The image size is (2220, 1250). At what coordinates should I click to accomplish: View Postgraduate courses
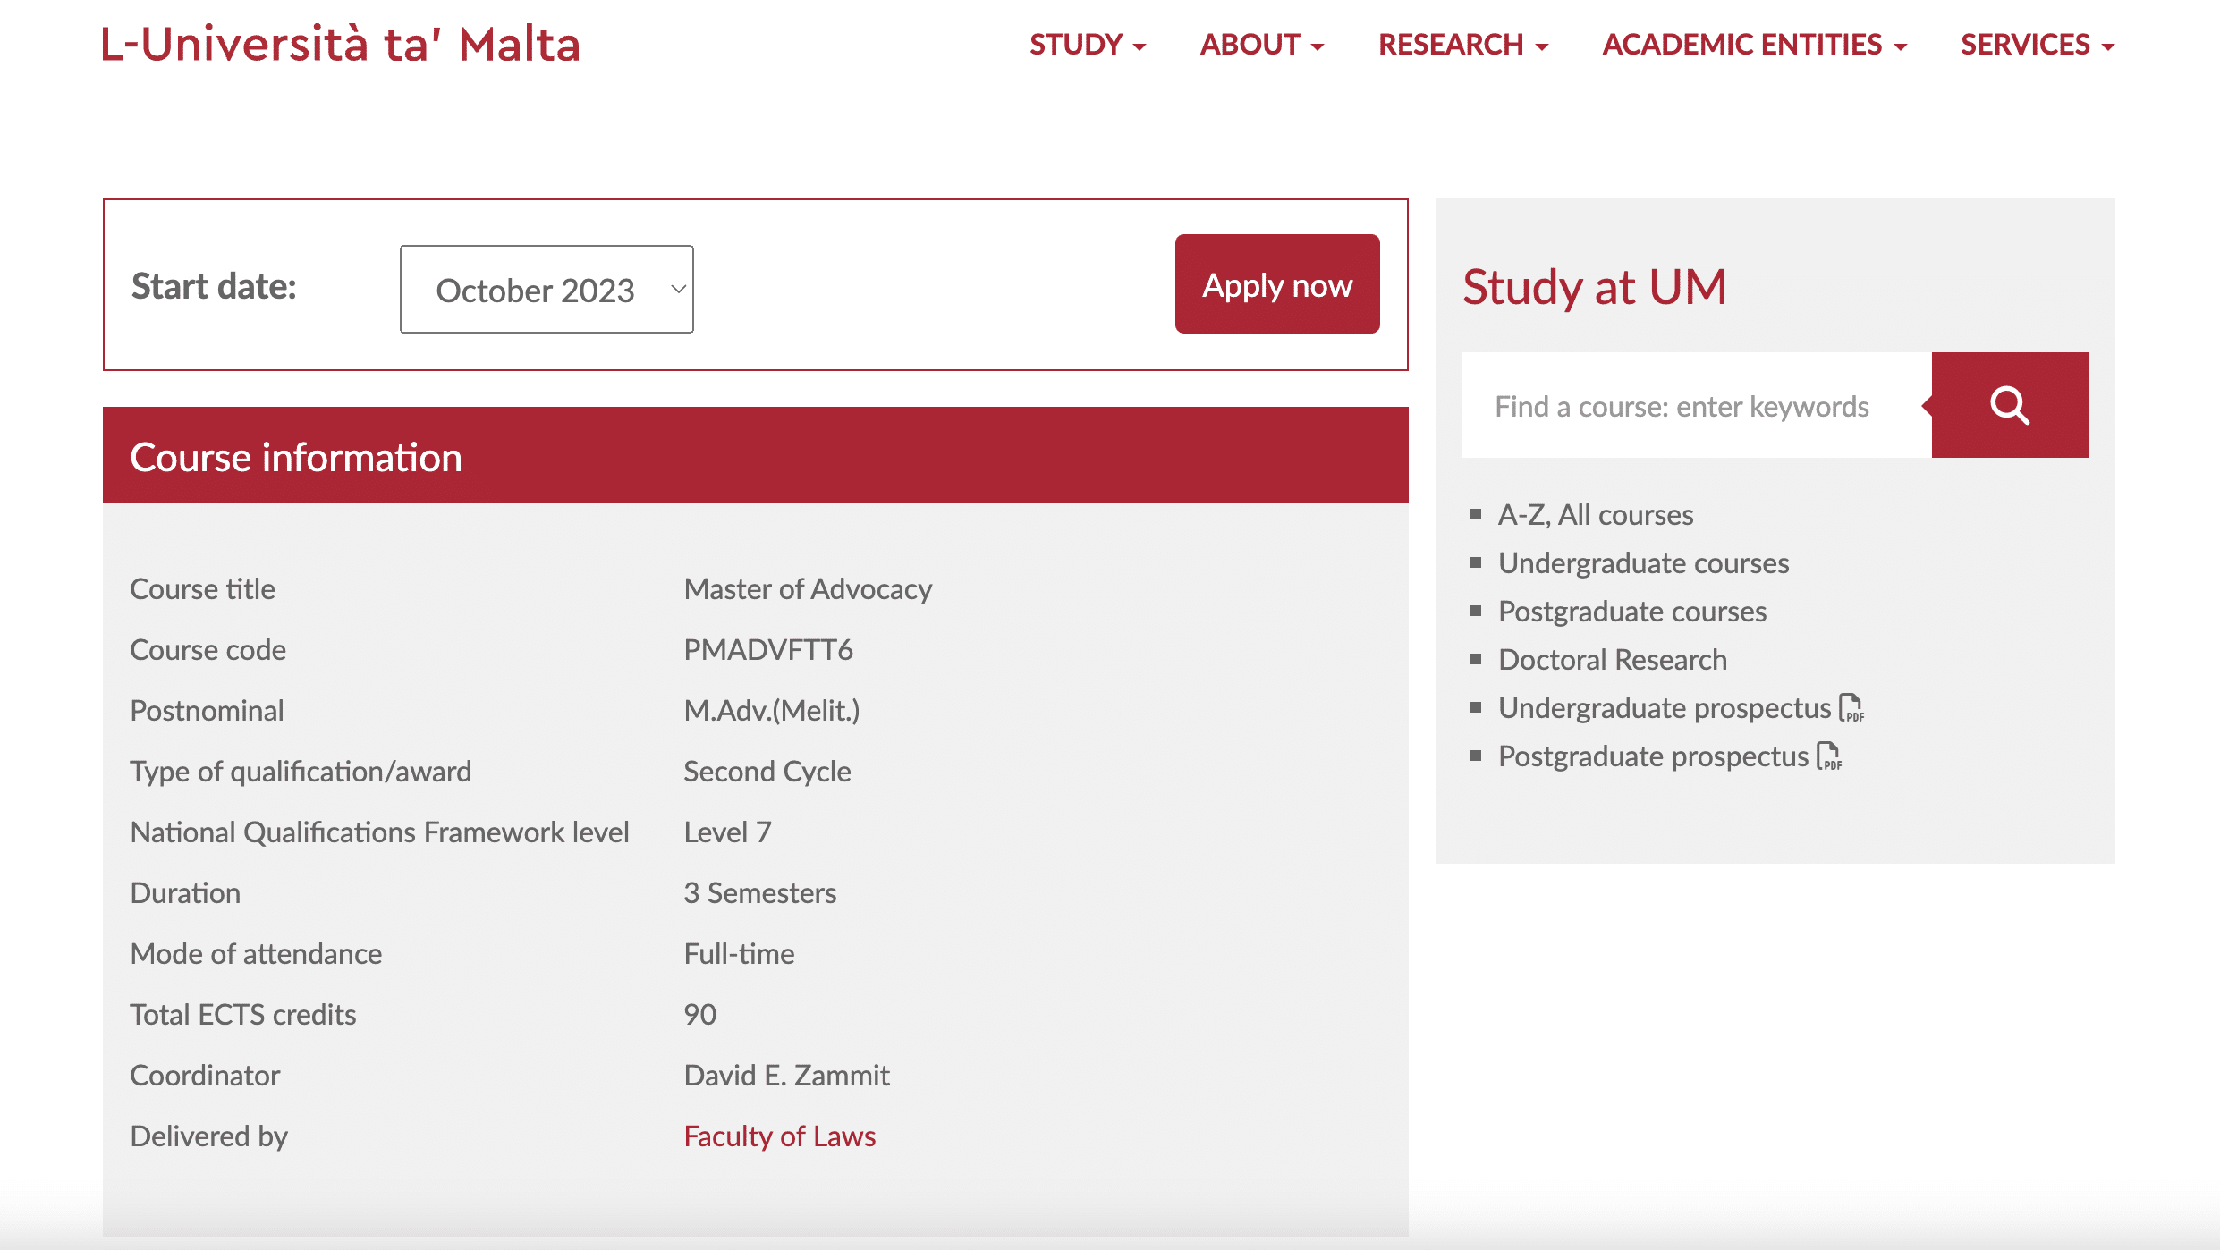pos(1631,611)
